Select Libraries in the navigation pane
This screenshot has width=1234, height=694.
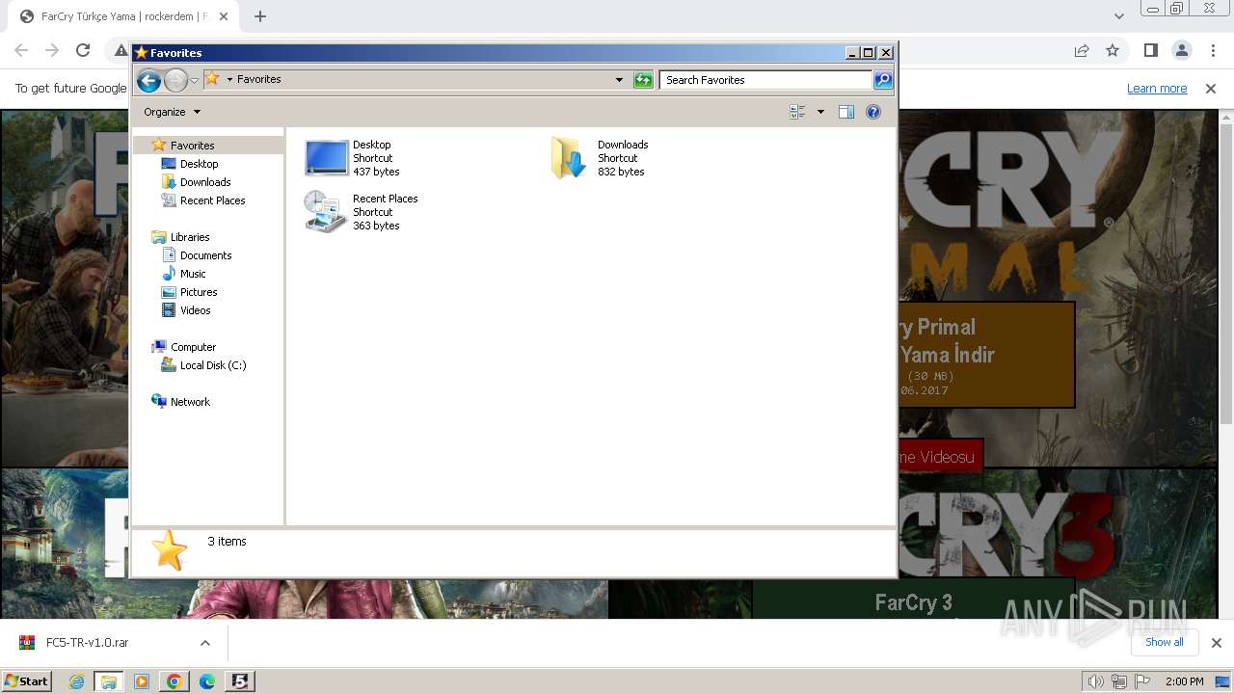point(190,237)
